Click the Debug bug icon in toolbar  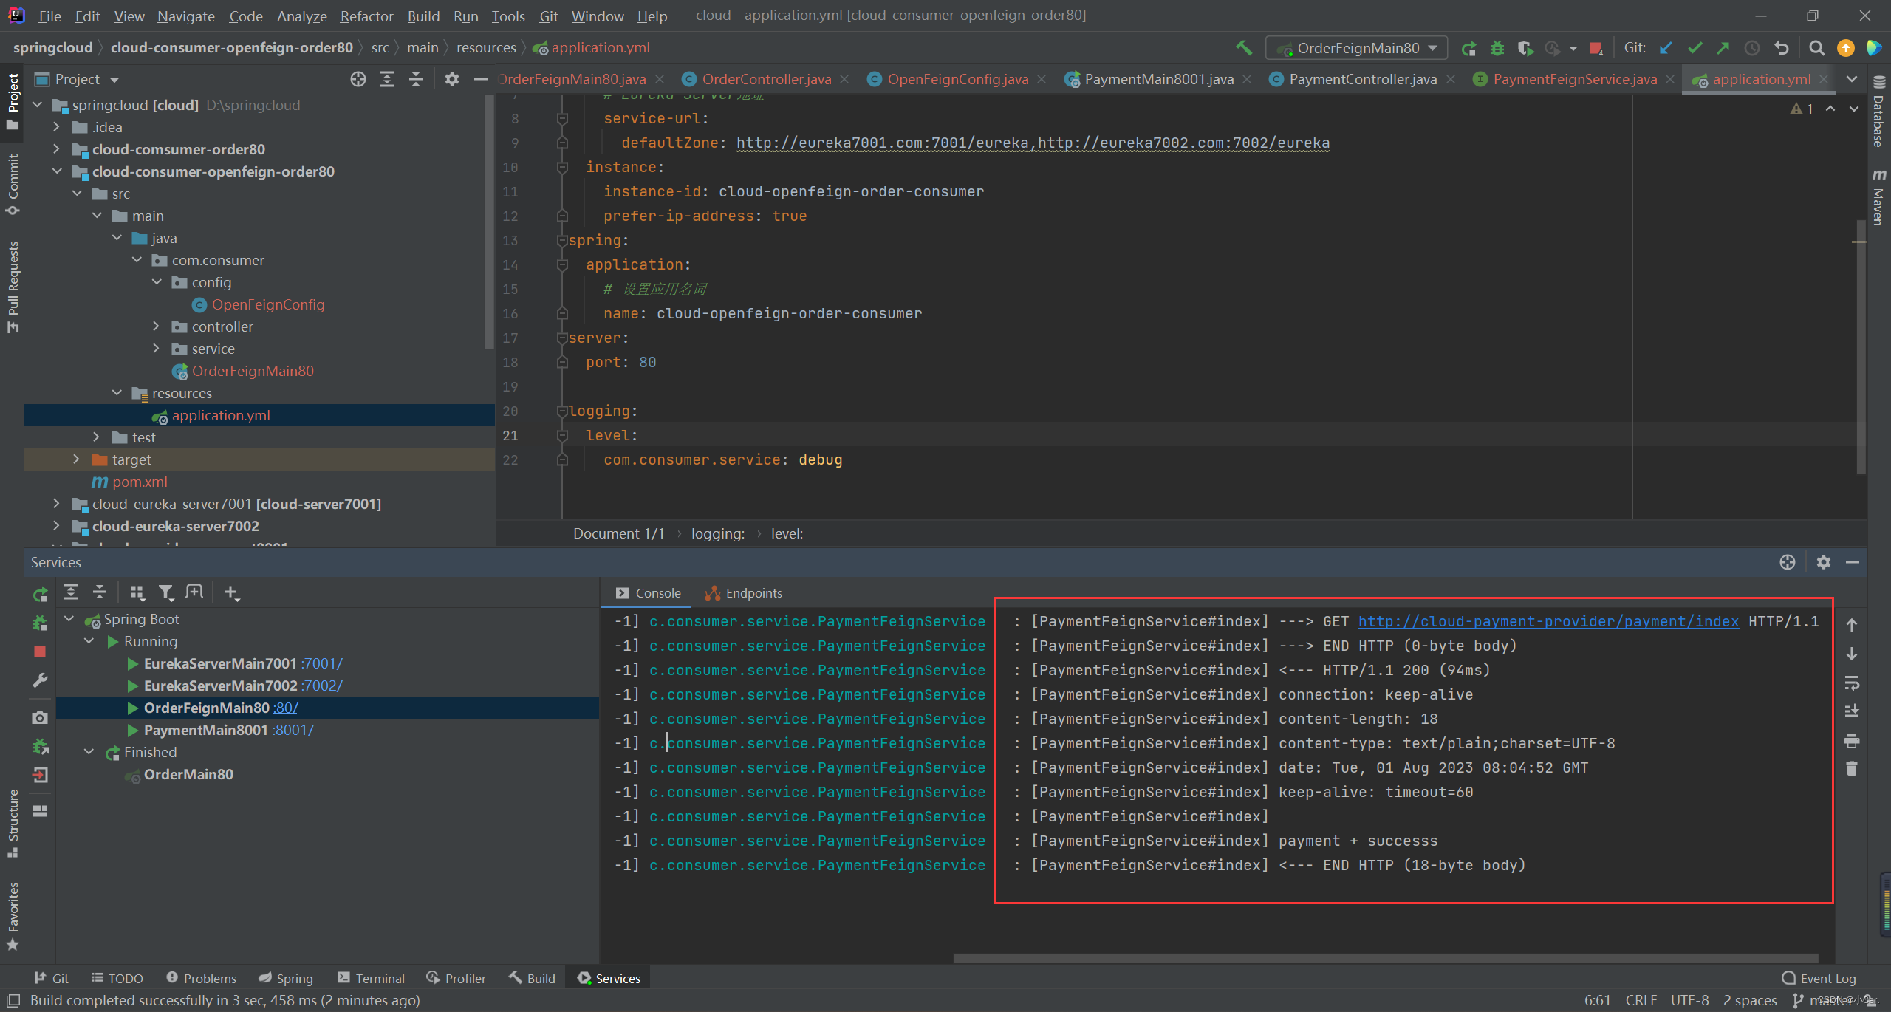(1497, 48)
